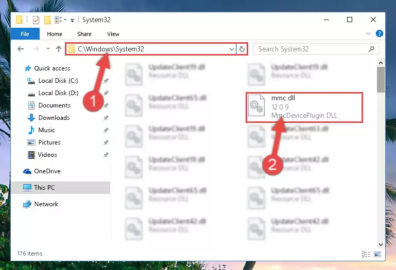The height and width of the screenshot is (270, 396).
Task: Unpin Local Disk (C:) via pin icon
Action: point(106,81)
